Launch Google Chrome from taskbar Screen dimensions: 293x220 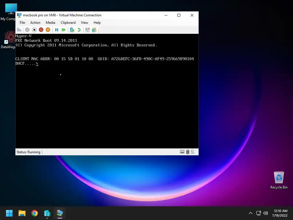tap(35, 213)
